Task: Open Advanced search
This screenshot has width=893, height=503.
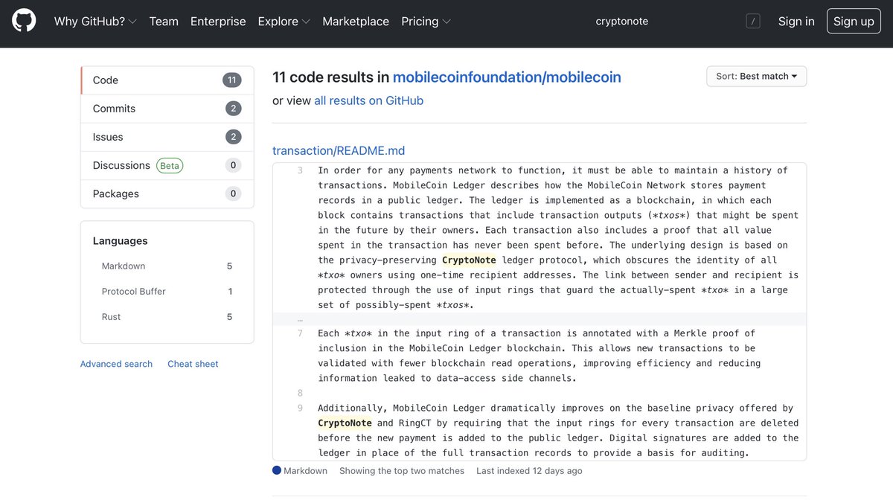Action: click(x=116, y=364)
